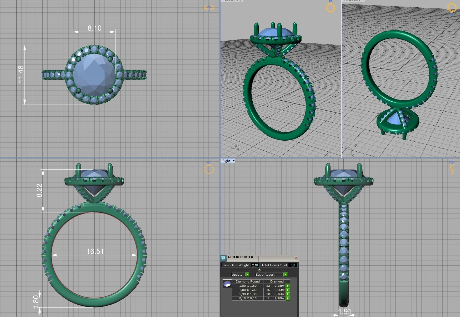
Task: Click green arrow for 1,30 X 1,30 row
Action: click(288, 294)
